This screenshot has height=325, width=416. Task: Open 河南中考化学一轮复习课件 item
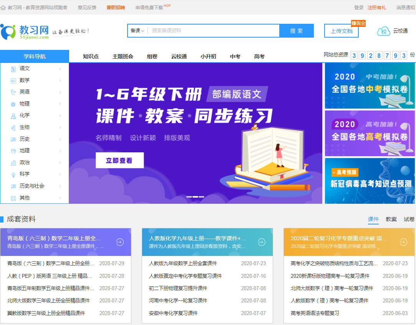tap(178, 300)
